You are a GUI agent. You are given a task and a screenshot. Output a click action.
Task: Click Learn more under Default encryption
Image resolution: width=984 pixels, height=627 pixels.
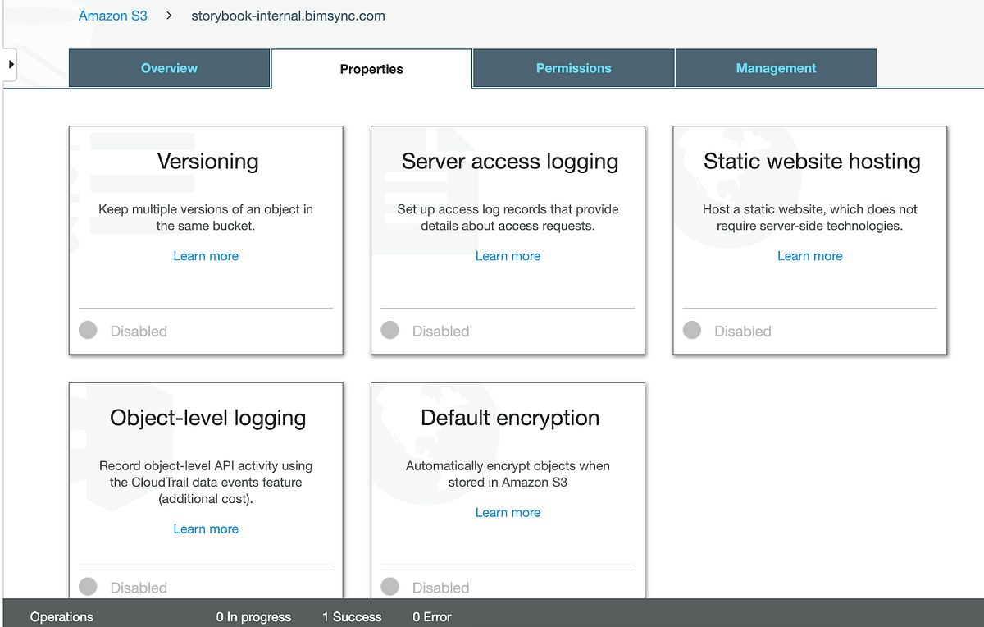coord(508,512)
